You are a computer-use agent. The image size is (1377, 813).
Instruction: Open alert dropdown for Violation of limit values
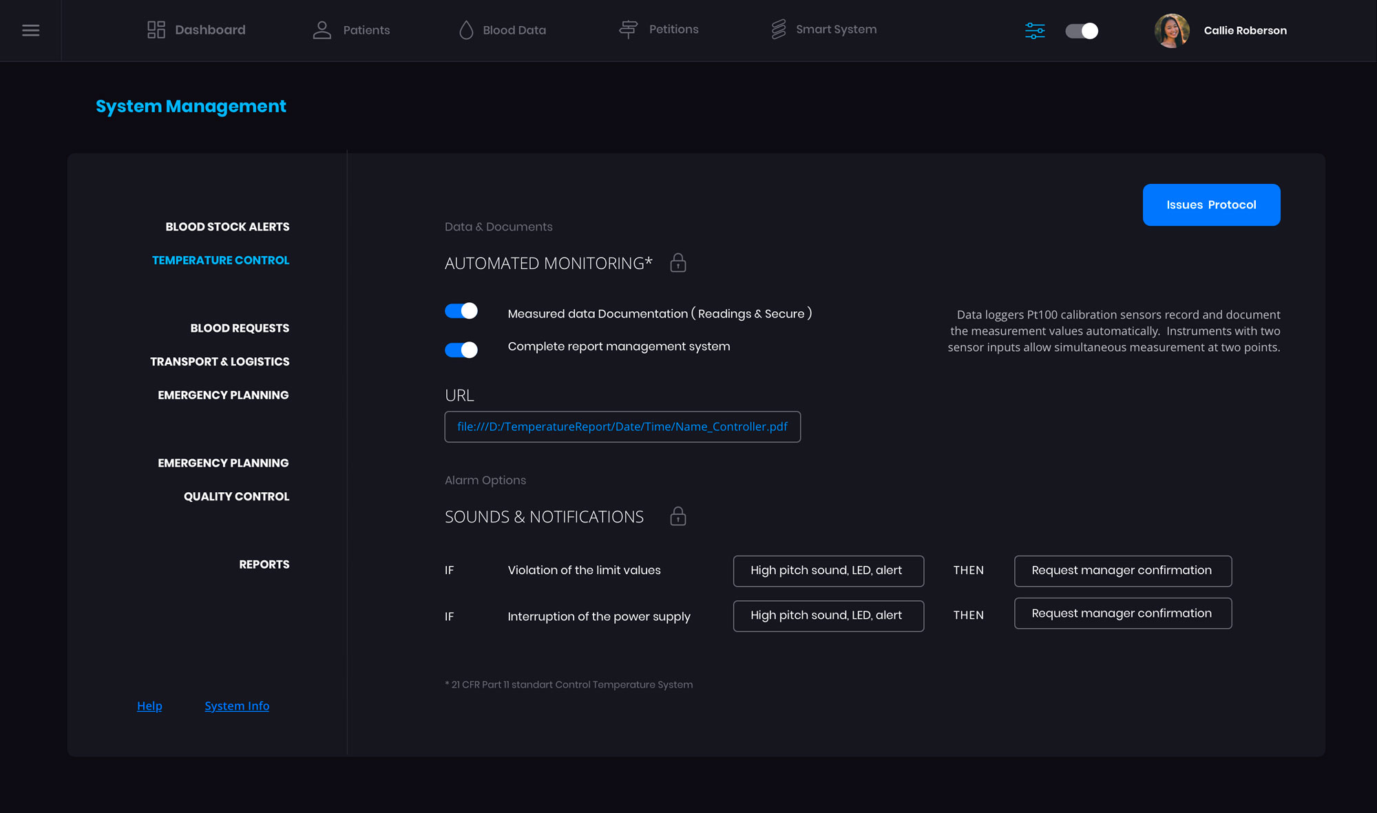tap(828, 571)
